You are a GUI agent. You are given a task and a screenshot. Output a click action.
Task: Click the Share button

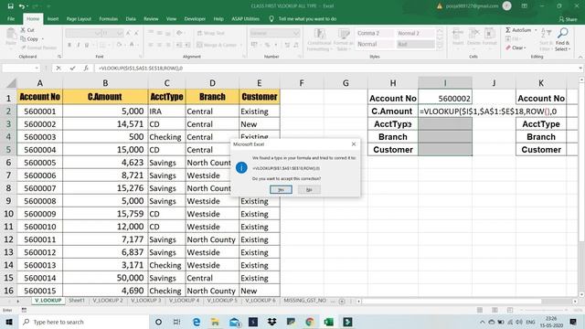tap(568, 19)
